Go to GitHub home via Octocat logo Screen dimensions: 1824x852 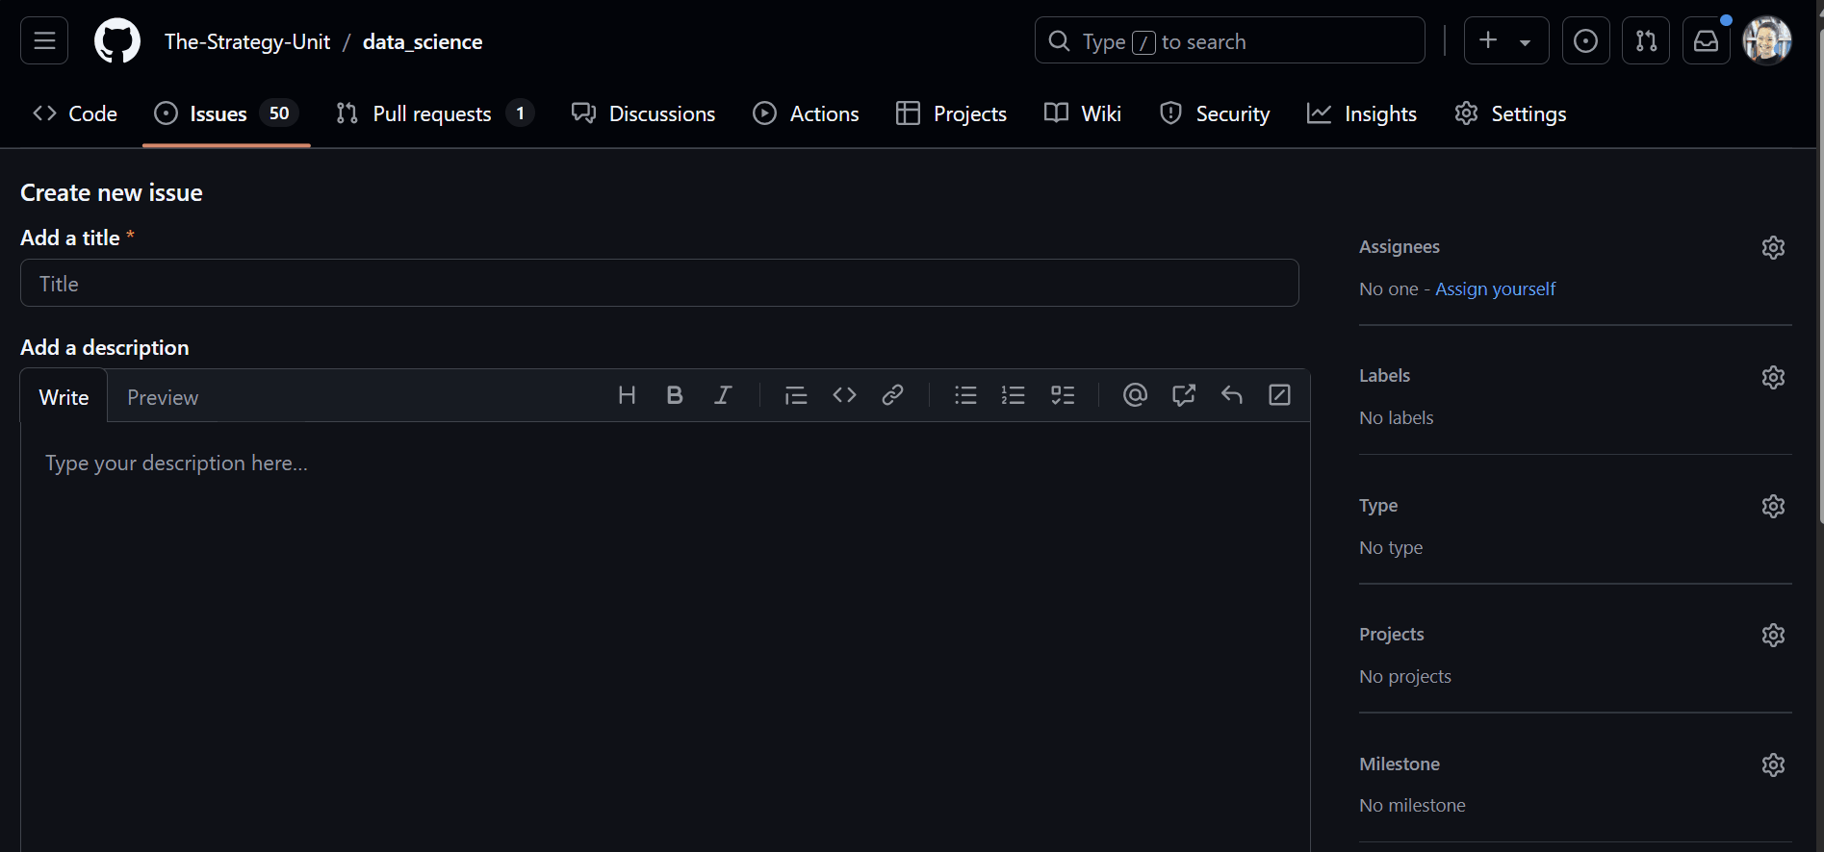(117, 40)
